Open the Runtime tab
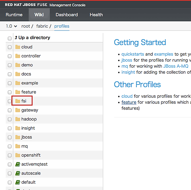This screenshot has width=191, height=190. (14, 15)
